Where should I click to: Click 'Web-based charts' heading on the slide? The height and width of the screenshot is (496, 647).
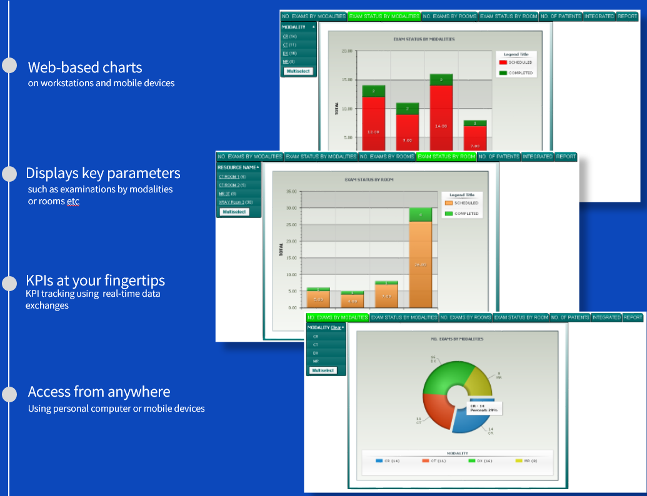(85, 67)
